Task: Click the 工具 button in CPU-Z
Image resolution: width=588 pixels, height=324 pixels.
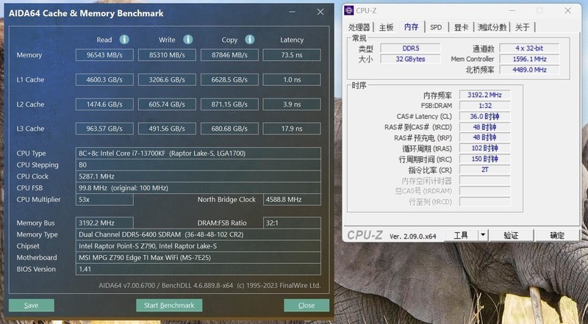Action: tap(461, 235)
